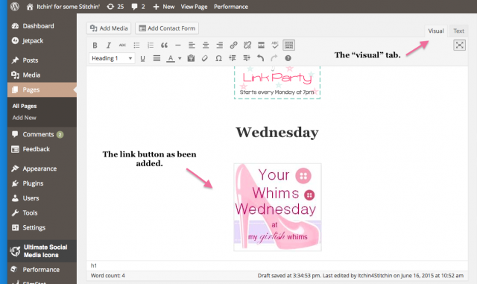This screenshot has height=284, width=477.
Task: Click the h1 element path
Action: tap(94, 265)
